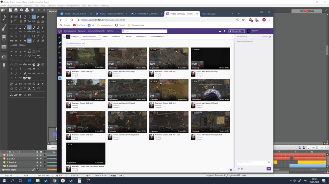The height and width of the screenshot is (184, 329).
Task: Click the Twitch notifications bell icon
Action: click(x=224, y=31)
